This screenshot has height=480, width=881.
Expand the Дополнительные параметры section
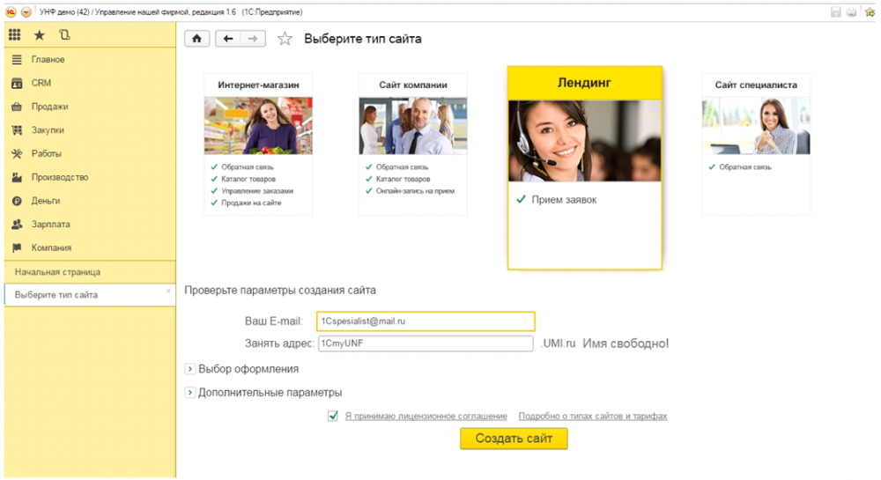tap(189, 393)
